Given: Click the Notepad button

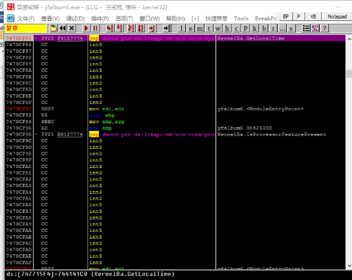Looking at the screenshot, I should coord(337,16).
